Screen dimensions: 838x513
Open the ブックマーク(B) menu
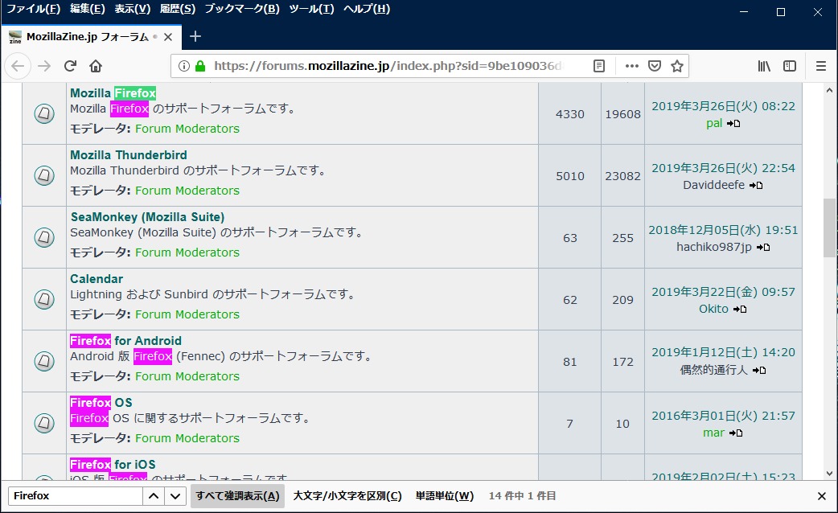coord(242,9)
